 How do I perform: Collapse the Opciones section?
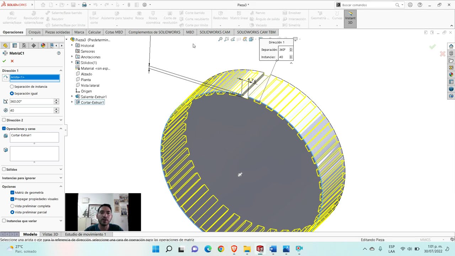point(61,186)
